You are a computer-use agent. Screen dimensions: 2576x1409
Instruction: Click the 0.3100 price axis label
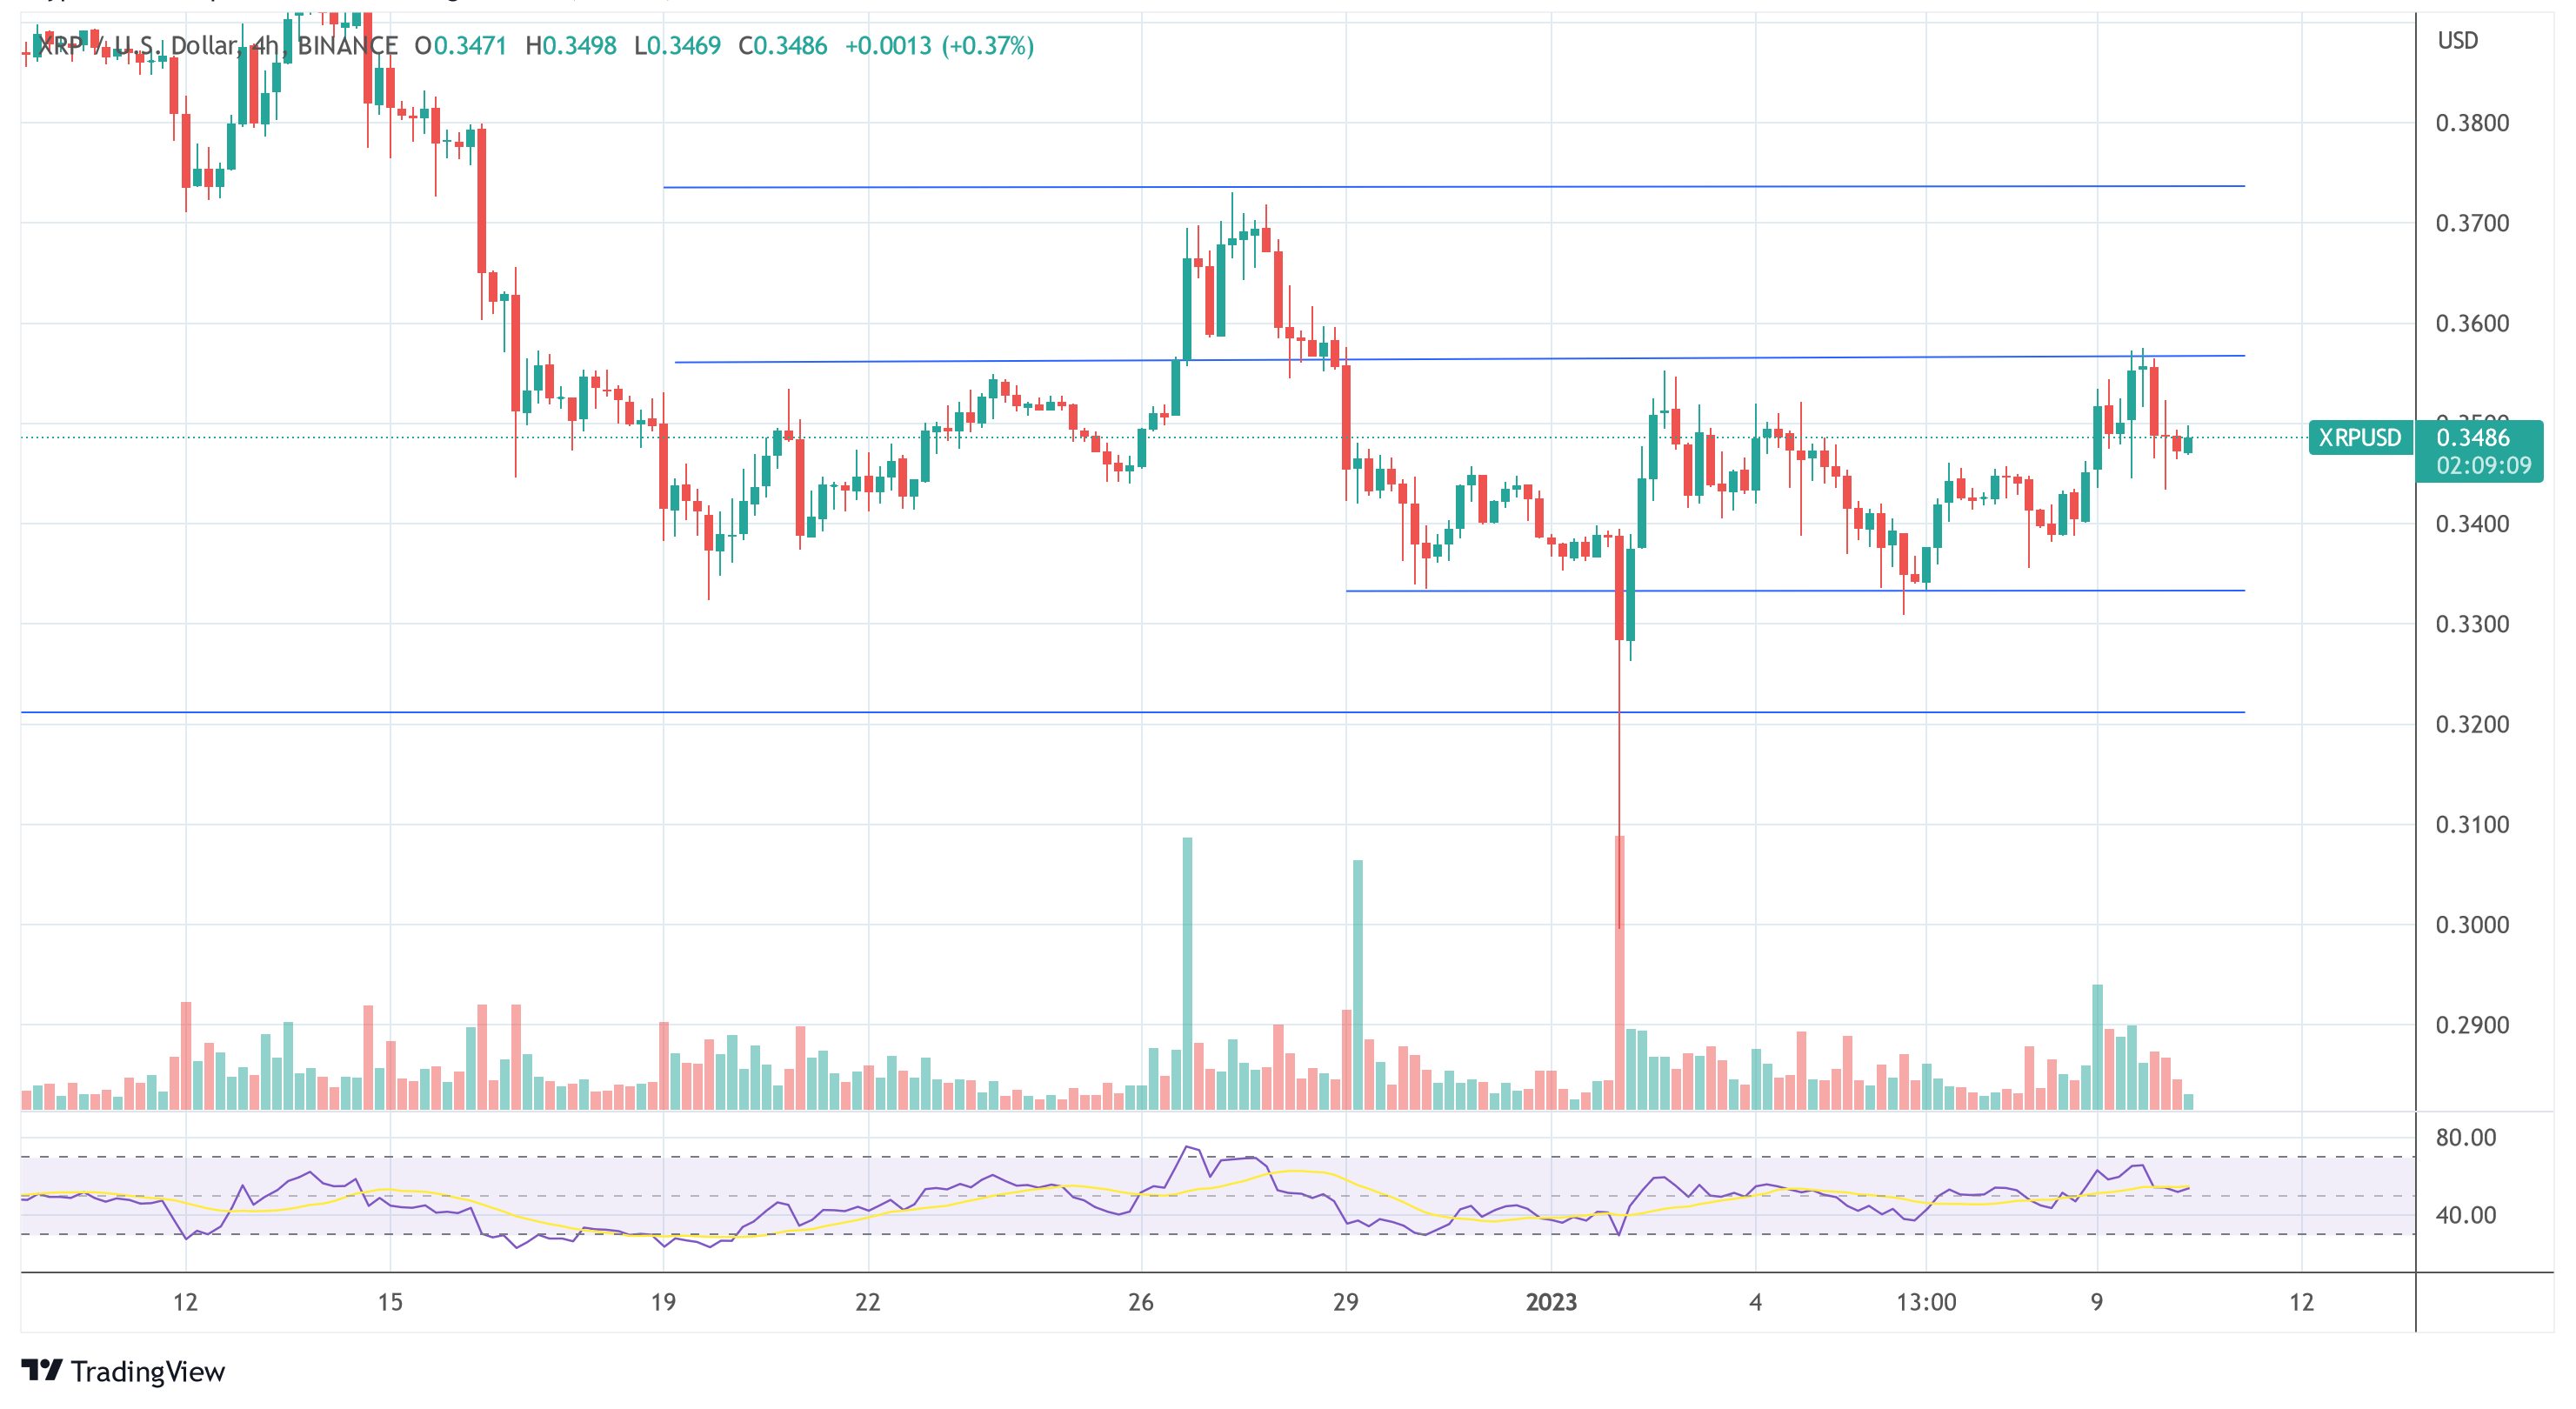pos(2472,825)
